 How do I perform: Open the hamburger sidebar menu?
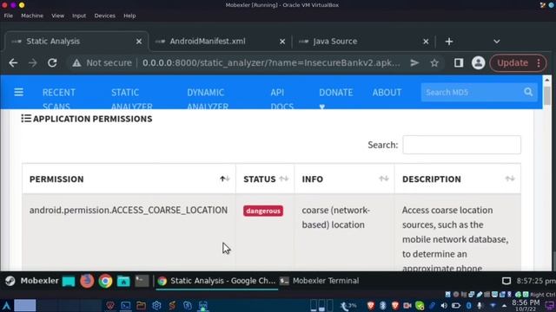[x=19, y=93]
